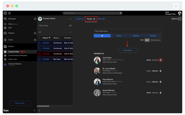
Task: Select the Admin members filter
Action: (119, 36)
